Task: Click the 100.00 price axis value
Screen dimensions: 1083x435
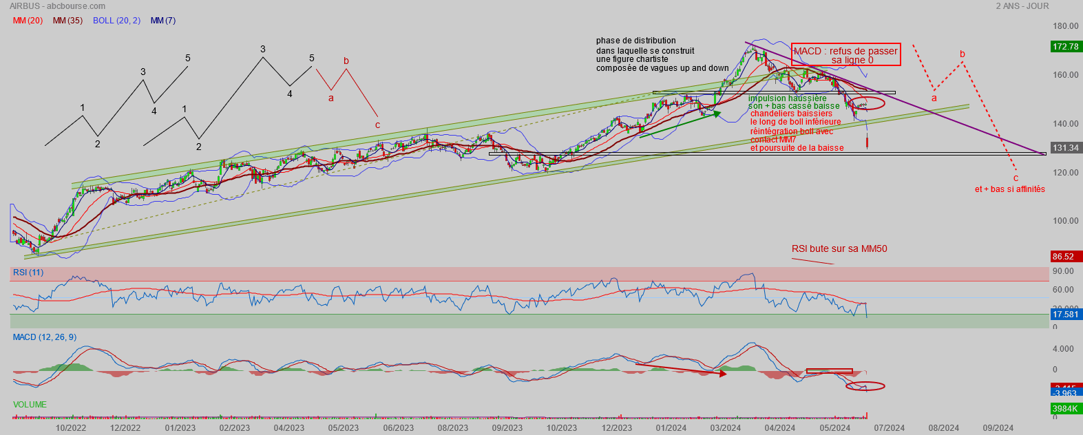Action: [1066, 221]
